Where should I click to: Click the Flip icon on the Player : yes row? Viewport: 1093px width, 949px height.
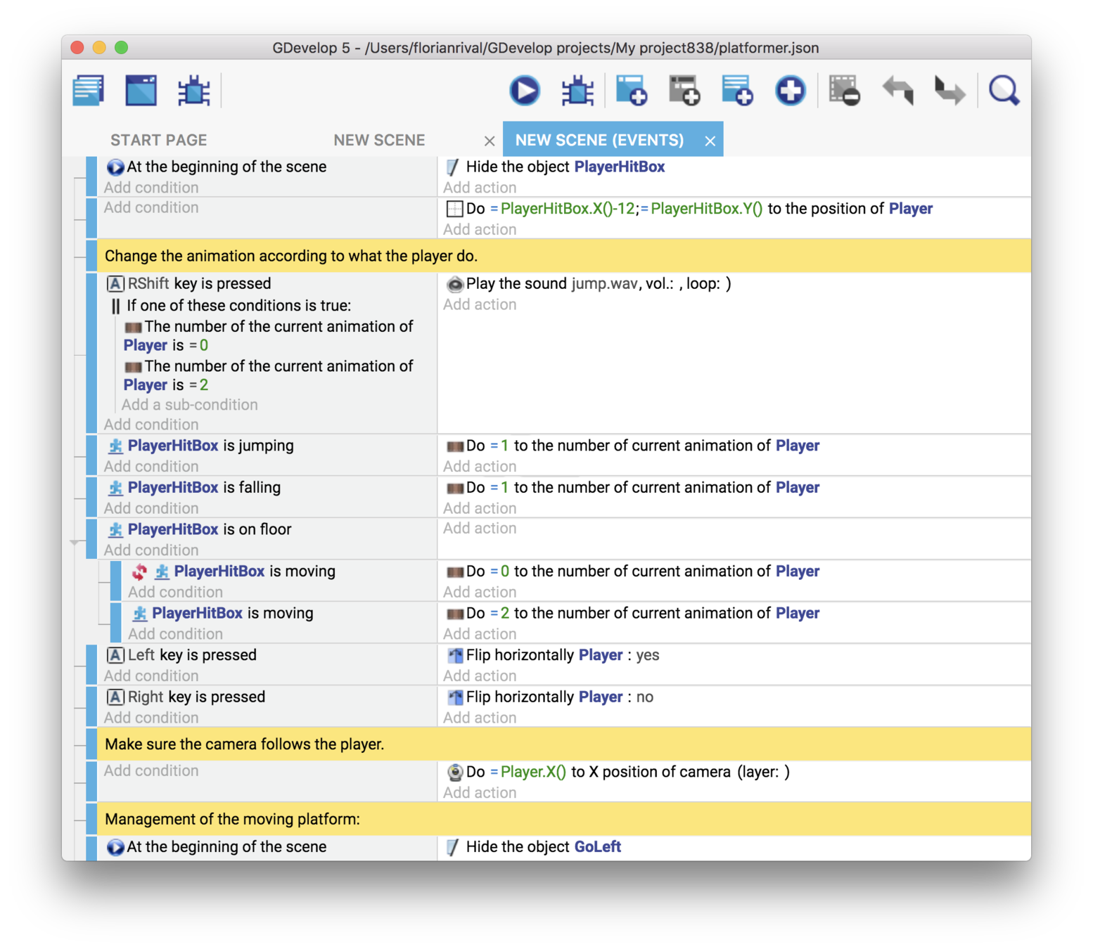pyautogui.click(x=455, y=656)
